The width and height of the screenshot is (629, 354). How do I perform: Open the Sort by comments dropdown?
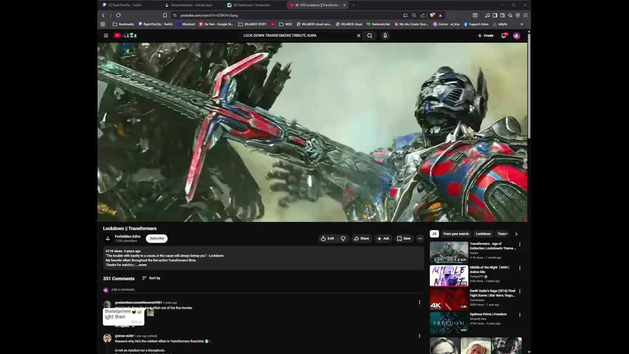point(151,278)
